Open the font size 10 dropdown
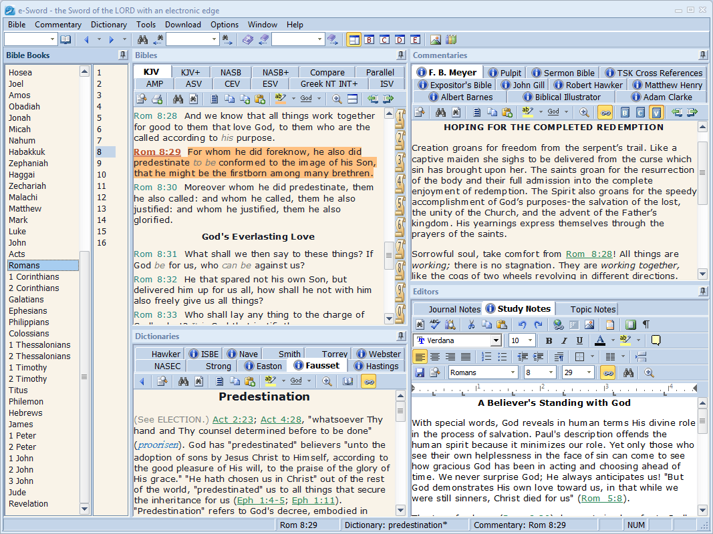 (531, 340)
